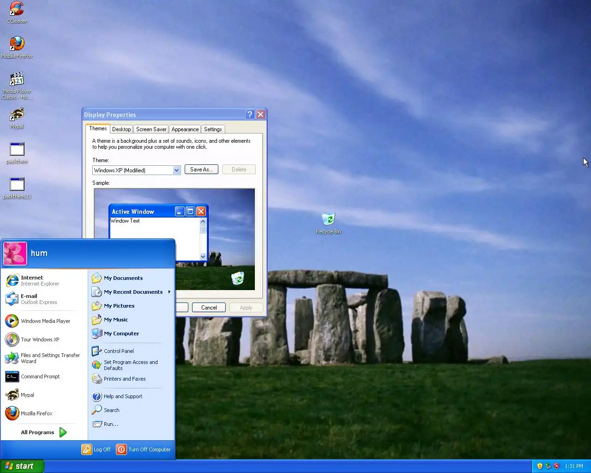This screenshot has width=591, height=473.
Task: Click the Display Properties help button
Action: [x=250, y=115]
